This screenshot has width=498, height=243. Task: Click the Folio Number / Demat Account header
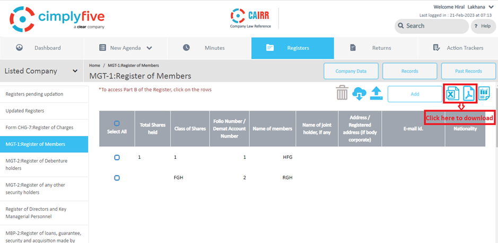tap(229, 129)
